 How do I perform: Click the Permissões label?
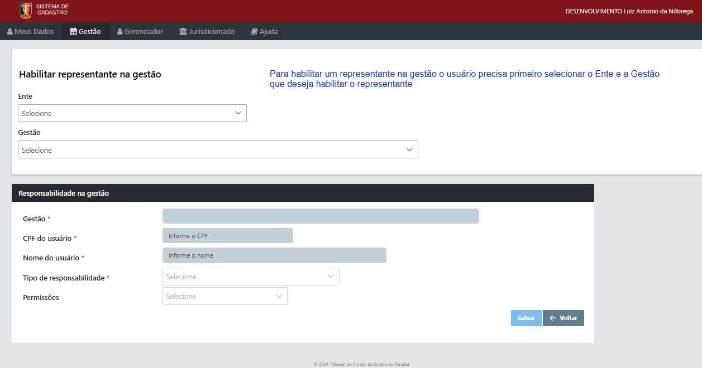pyautogui.click(x=41, y=298)
